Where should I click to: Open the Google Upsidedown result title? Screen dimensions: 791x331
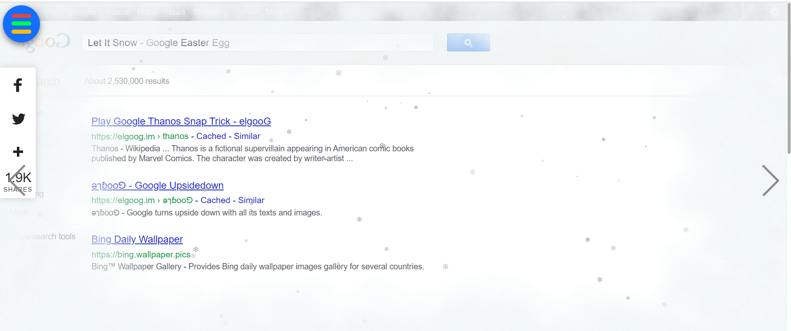pyautogui.click(x=157, y=185)
